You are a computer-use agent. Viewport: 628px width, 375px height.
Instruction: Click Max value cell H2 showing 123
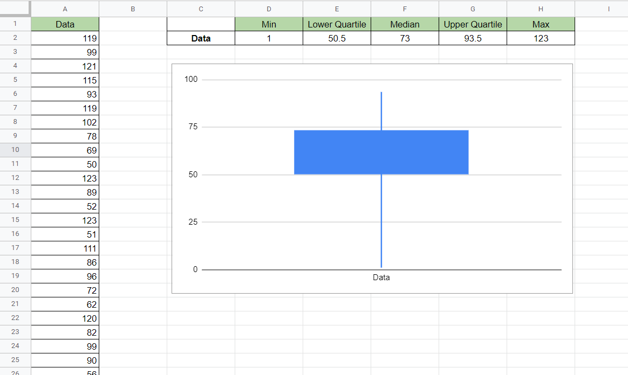point(541,38)
